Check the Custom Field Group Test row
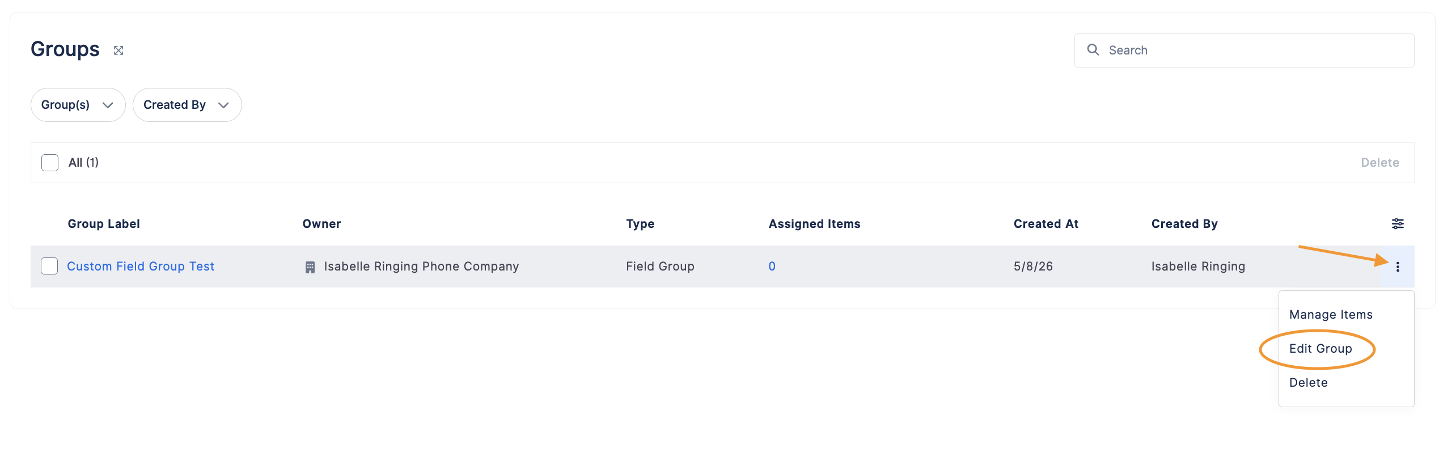 (49, 266)
